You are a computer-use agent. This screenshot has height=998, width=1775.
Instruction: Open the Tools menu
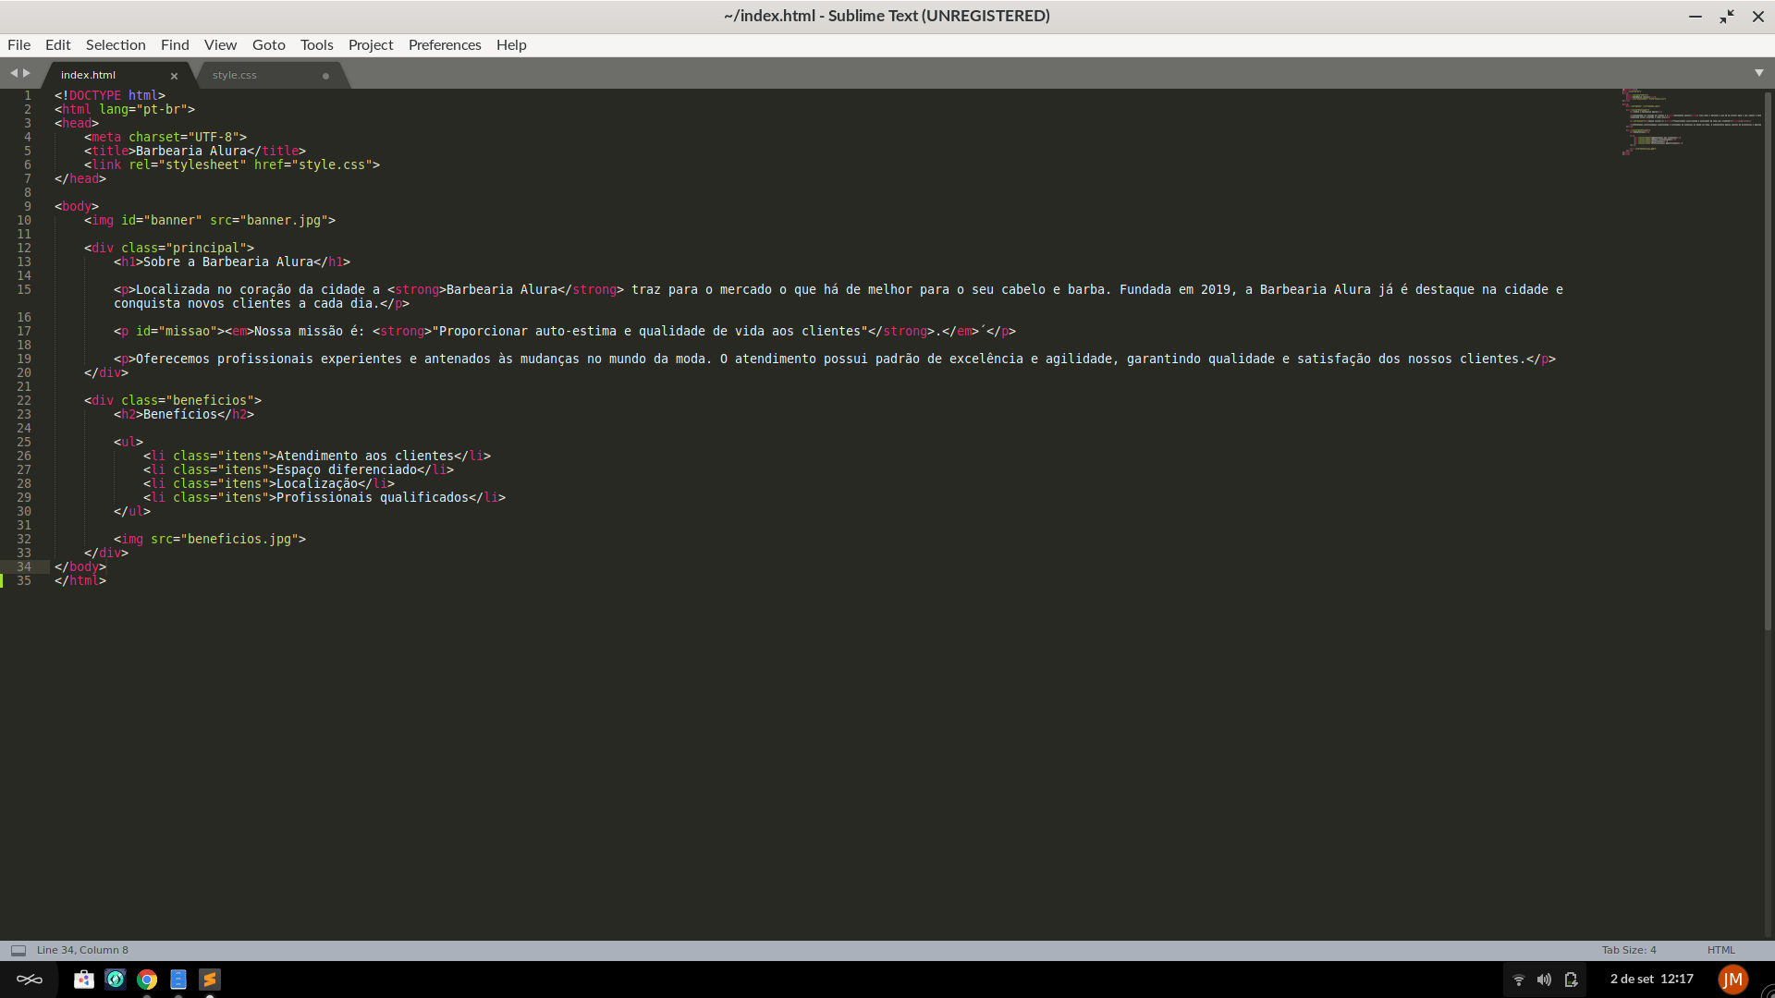pyautogui.click(x=316, y=44)
